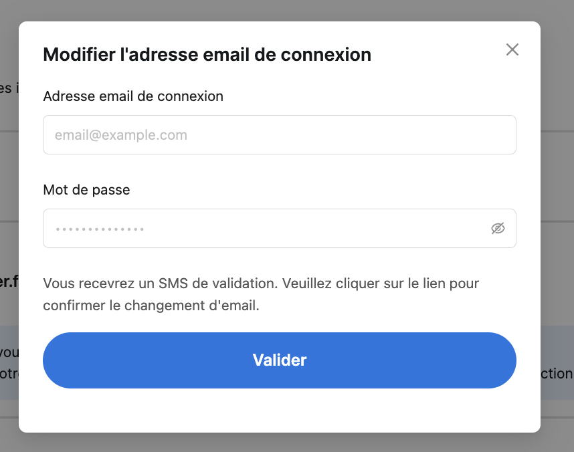Click the 'Mot de passe' label
The height and width of the screenshot is (452, 574).
tap(86, 190)
